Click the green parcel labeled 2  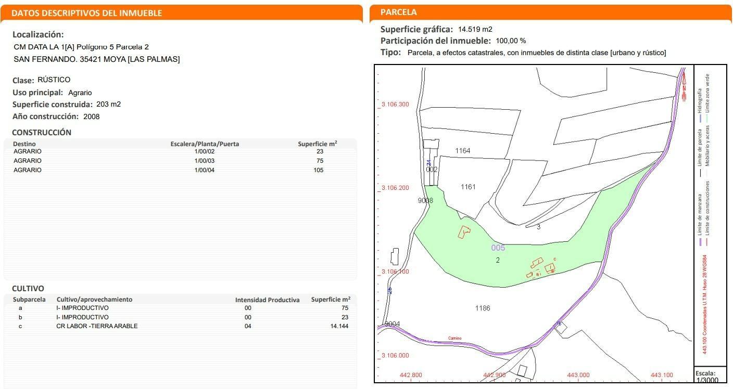pos(498,260)
